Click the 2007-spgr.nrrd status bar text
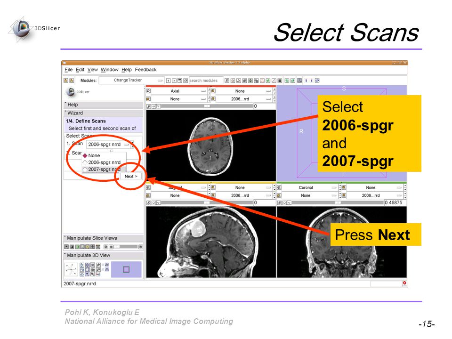This screenshot has height=339, width=452. coord(80,283)
